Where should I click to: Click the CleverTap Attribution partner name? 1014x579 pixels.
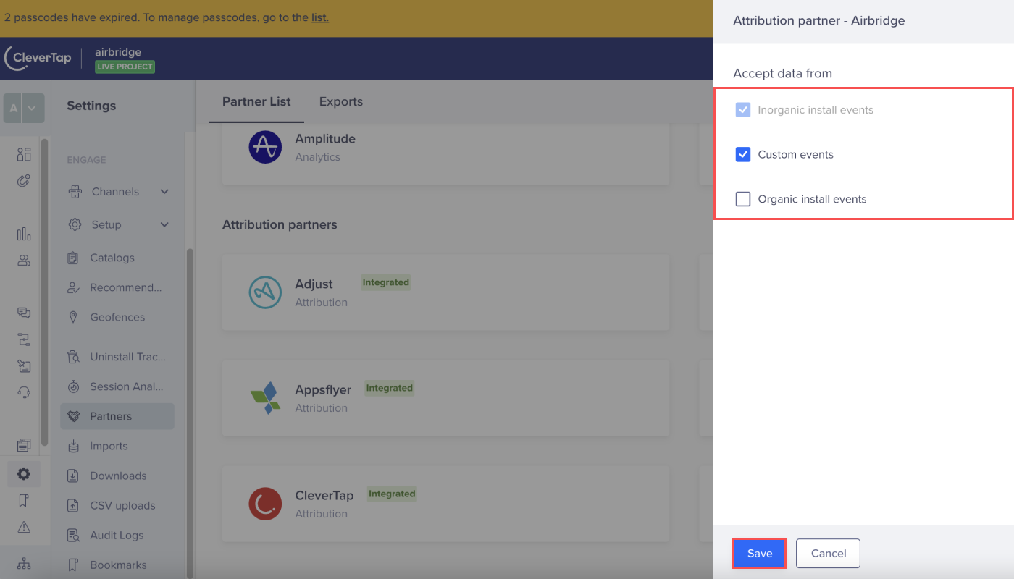[x=324, y=496]
